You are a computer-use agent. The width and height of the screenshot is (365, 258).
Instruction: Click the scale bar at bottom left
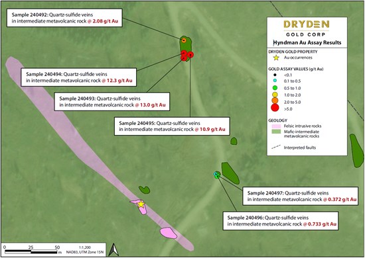tap(33, 251)
